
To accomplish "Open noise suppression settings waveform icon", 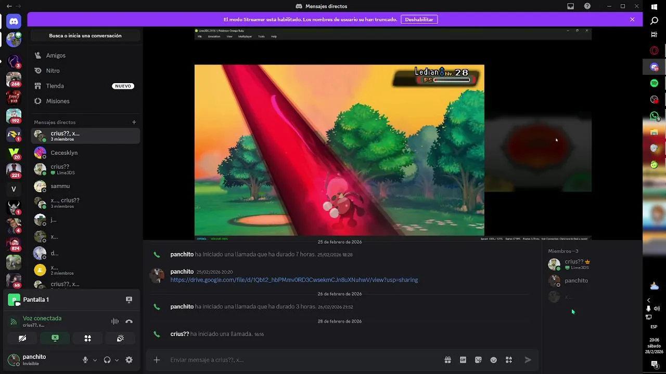I will [x=115, y=322].
